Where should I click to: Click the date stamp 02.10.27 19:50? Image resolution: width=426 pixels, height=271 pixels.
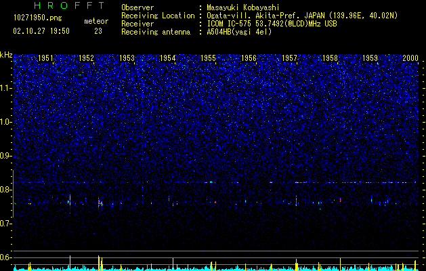(x=41, y=31)
